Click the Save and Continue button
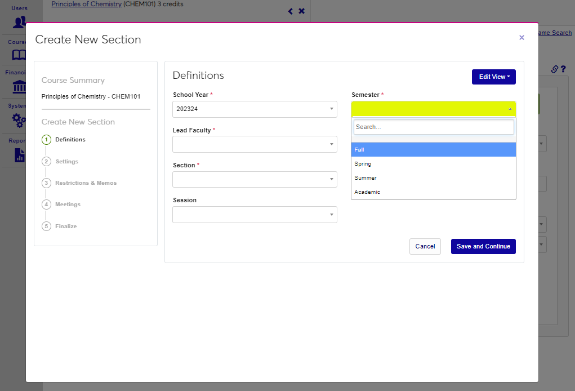This screenshot has width=575, height=391. (x=483, y=246)
